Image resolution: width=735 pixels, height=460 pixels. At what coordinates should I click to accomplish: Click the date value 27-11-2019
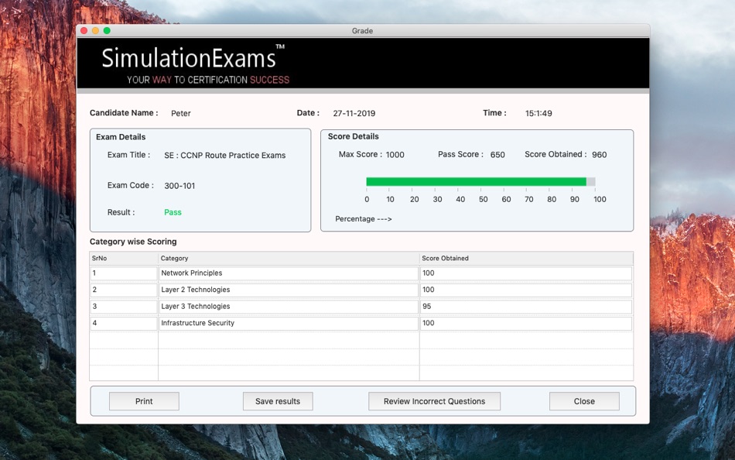pyautogui.click(x=354, y=113)
